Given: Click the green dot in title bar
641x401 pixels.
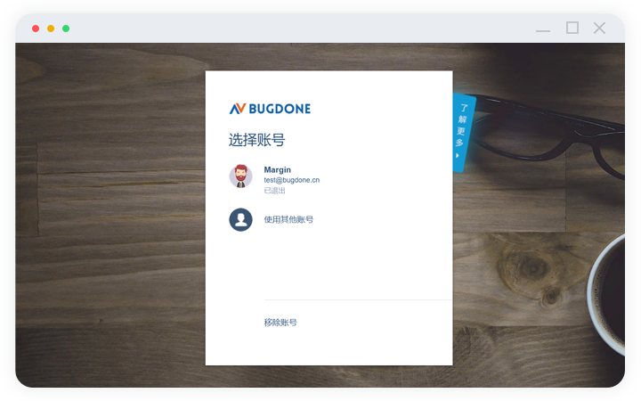Looking at the screenshot, I should (66, 29).
